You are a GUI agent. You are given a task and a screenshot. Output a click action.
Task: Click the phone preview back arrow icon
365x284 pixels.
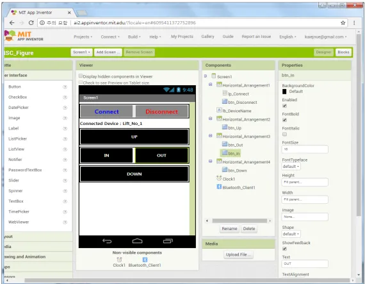point(107,241)
